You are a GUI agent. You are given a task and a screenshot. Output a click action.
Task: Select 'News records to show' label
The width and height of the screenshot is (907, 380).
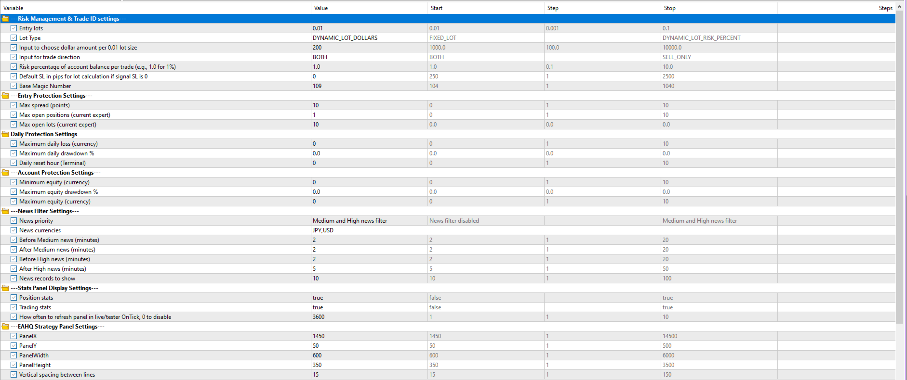47,279
